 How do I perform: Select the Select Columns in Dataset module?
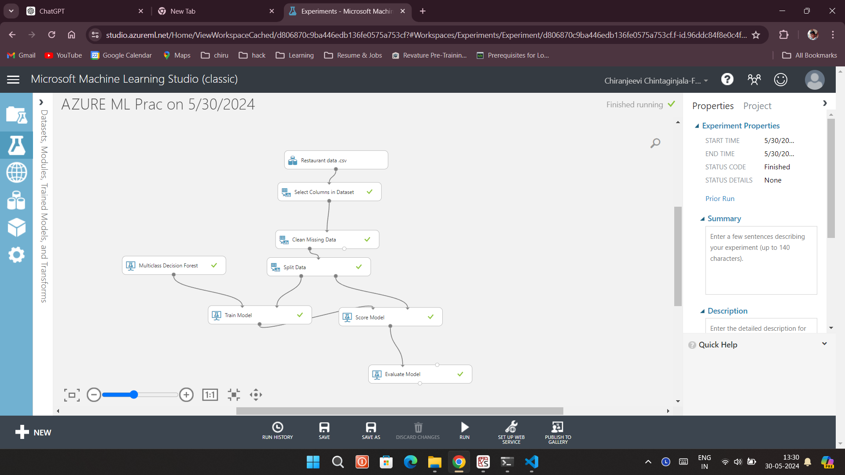[x=329, y=192]
